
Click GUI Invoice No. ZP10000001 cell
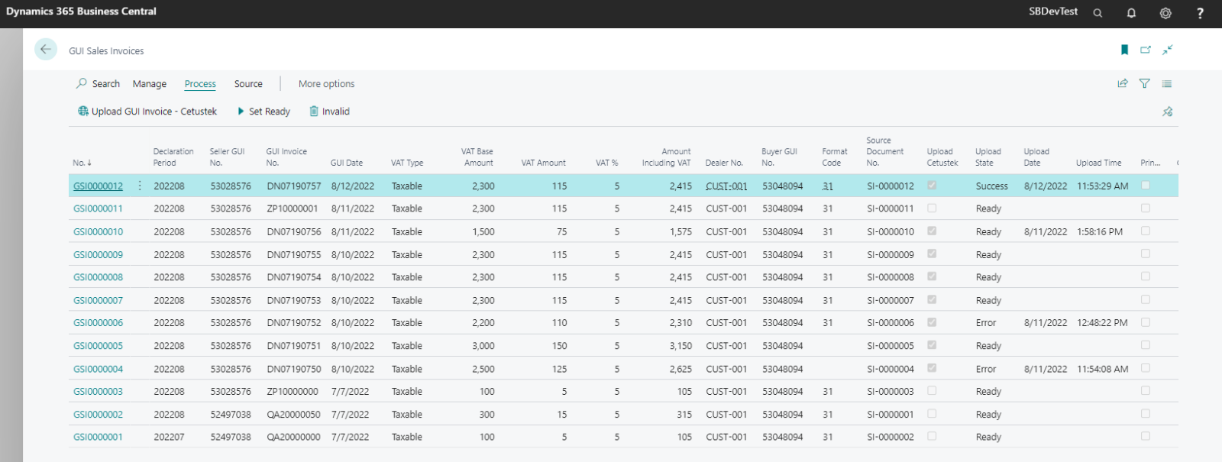coord(293,208)
